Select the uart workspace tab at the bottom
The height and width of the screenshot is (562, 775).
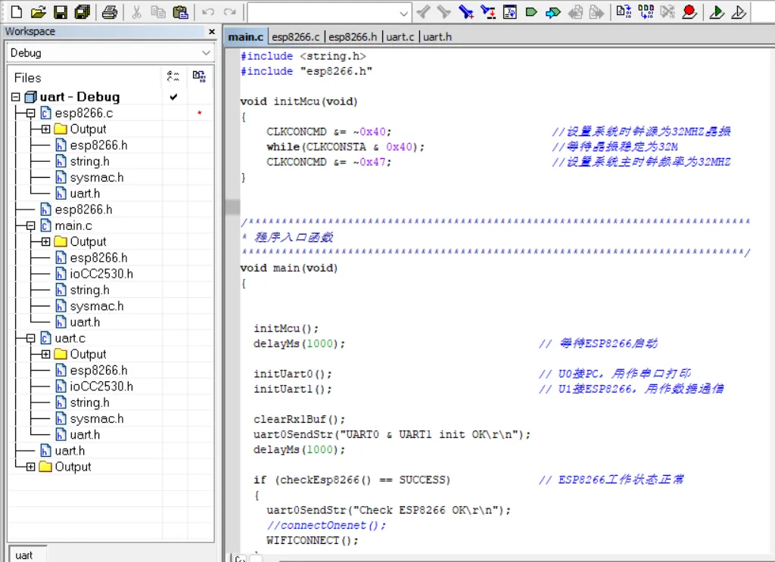[23, 555]
